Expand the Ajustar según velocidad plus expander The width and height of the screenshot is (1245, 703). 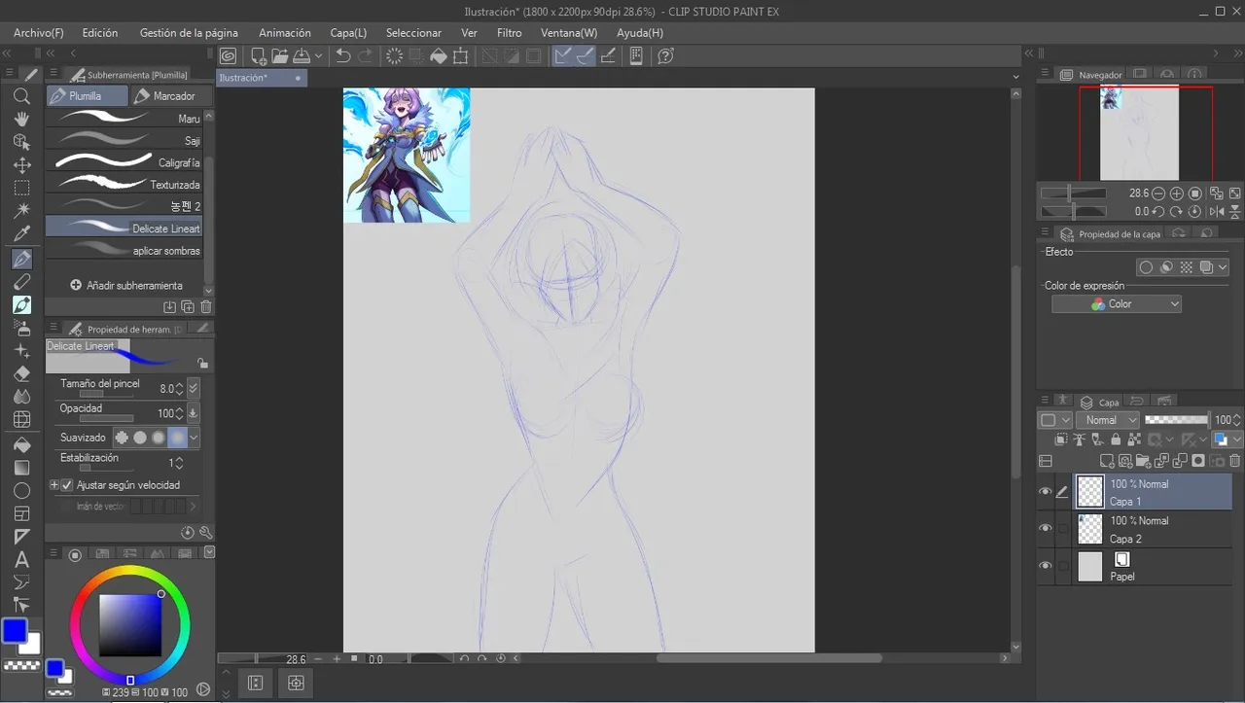[54, 484]
